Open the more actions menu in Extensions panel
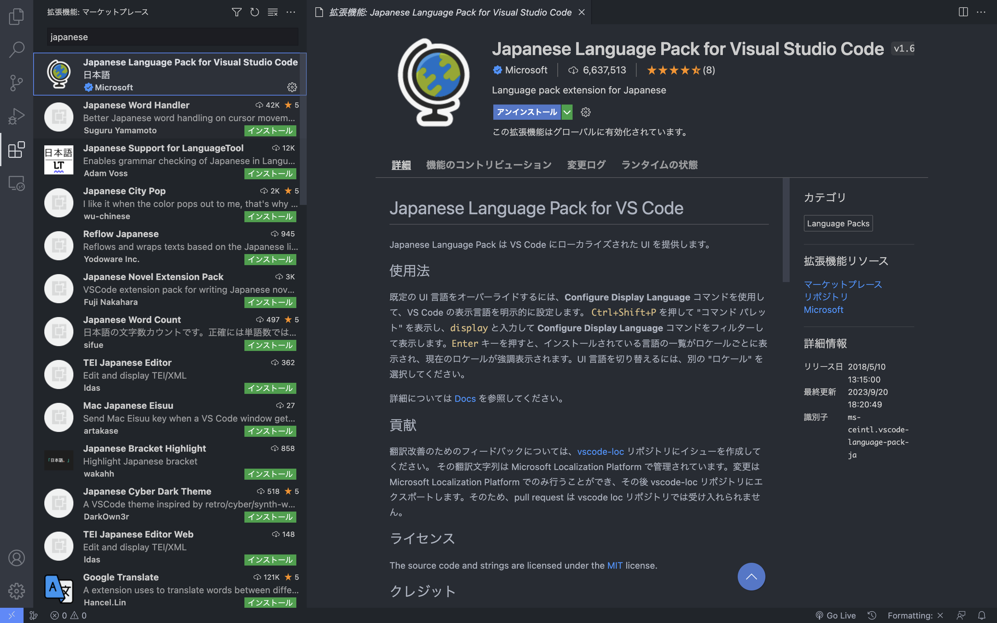 (x=291, y=12)
